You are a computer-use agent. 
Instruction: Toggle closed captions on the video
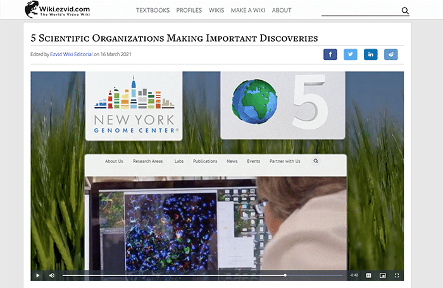pos(368,275)
